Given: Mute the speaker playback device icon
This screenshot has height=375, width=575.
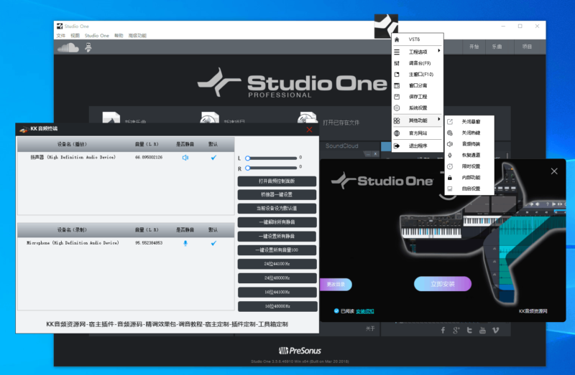Looking at the screenshot, I should click(185, 157).
